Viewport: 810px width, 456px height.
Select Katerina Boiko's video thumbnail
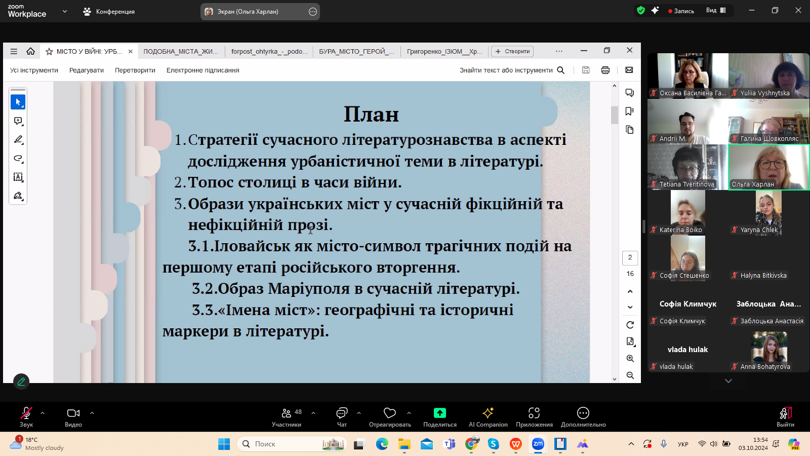(x=687, y=212)
